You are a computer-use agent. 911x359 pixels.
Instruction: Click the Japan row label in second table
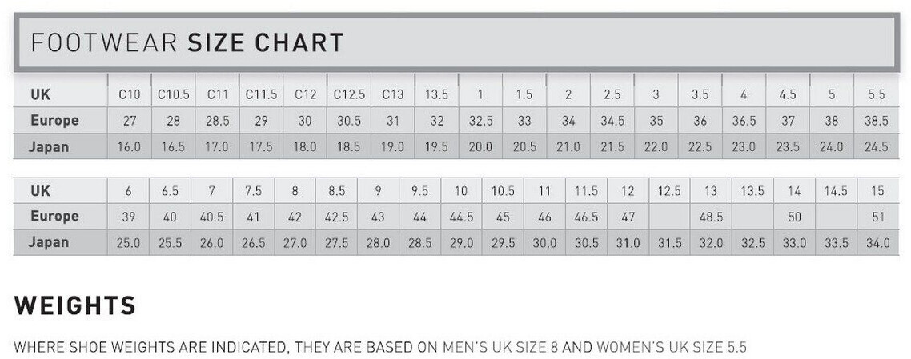(x=49, y=242)
